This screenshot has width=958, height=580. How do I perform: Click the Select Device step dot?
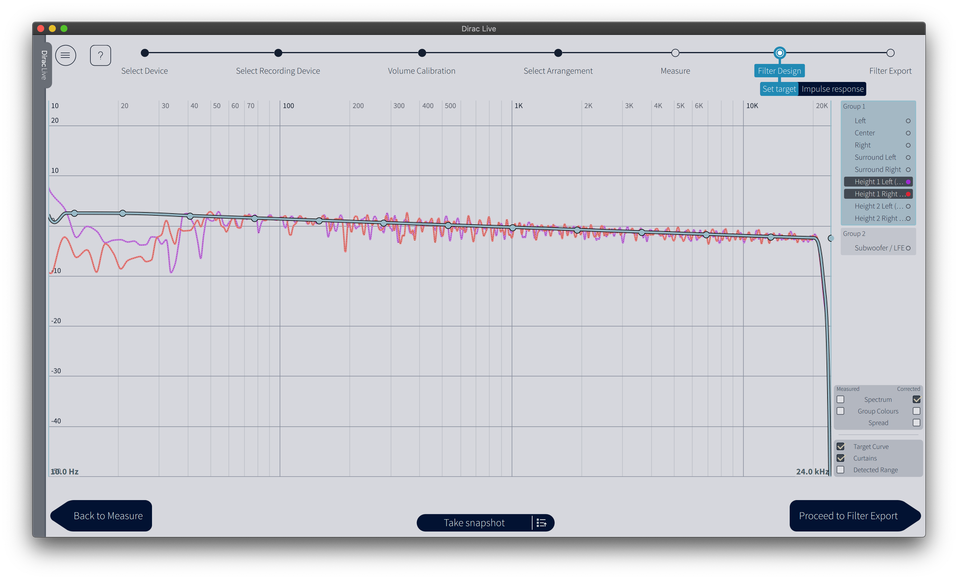[145, 53]
